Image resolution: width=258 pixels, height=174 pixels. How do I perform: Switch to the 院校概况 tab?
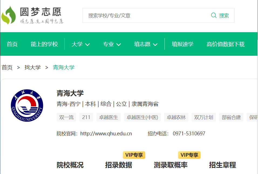70,165
